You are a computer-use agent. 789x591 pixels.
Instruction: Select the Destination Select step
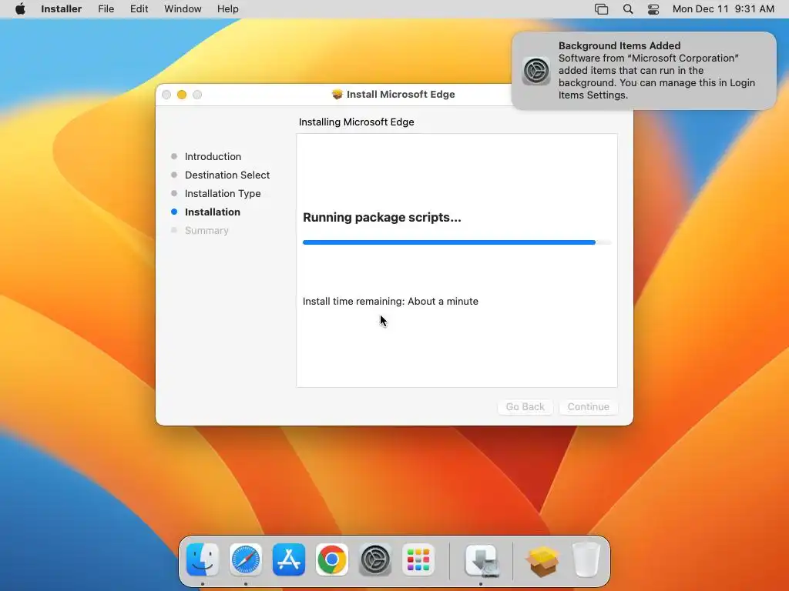pos(227,175)
